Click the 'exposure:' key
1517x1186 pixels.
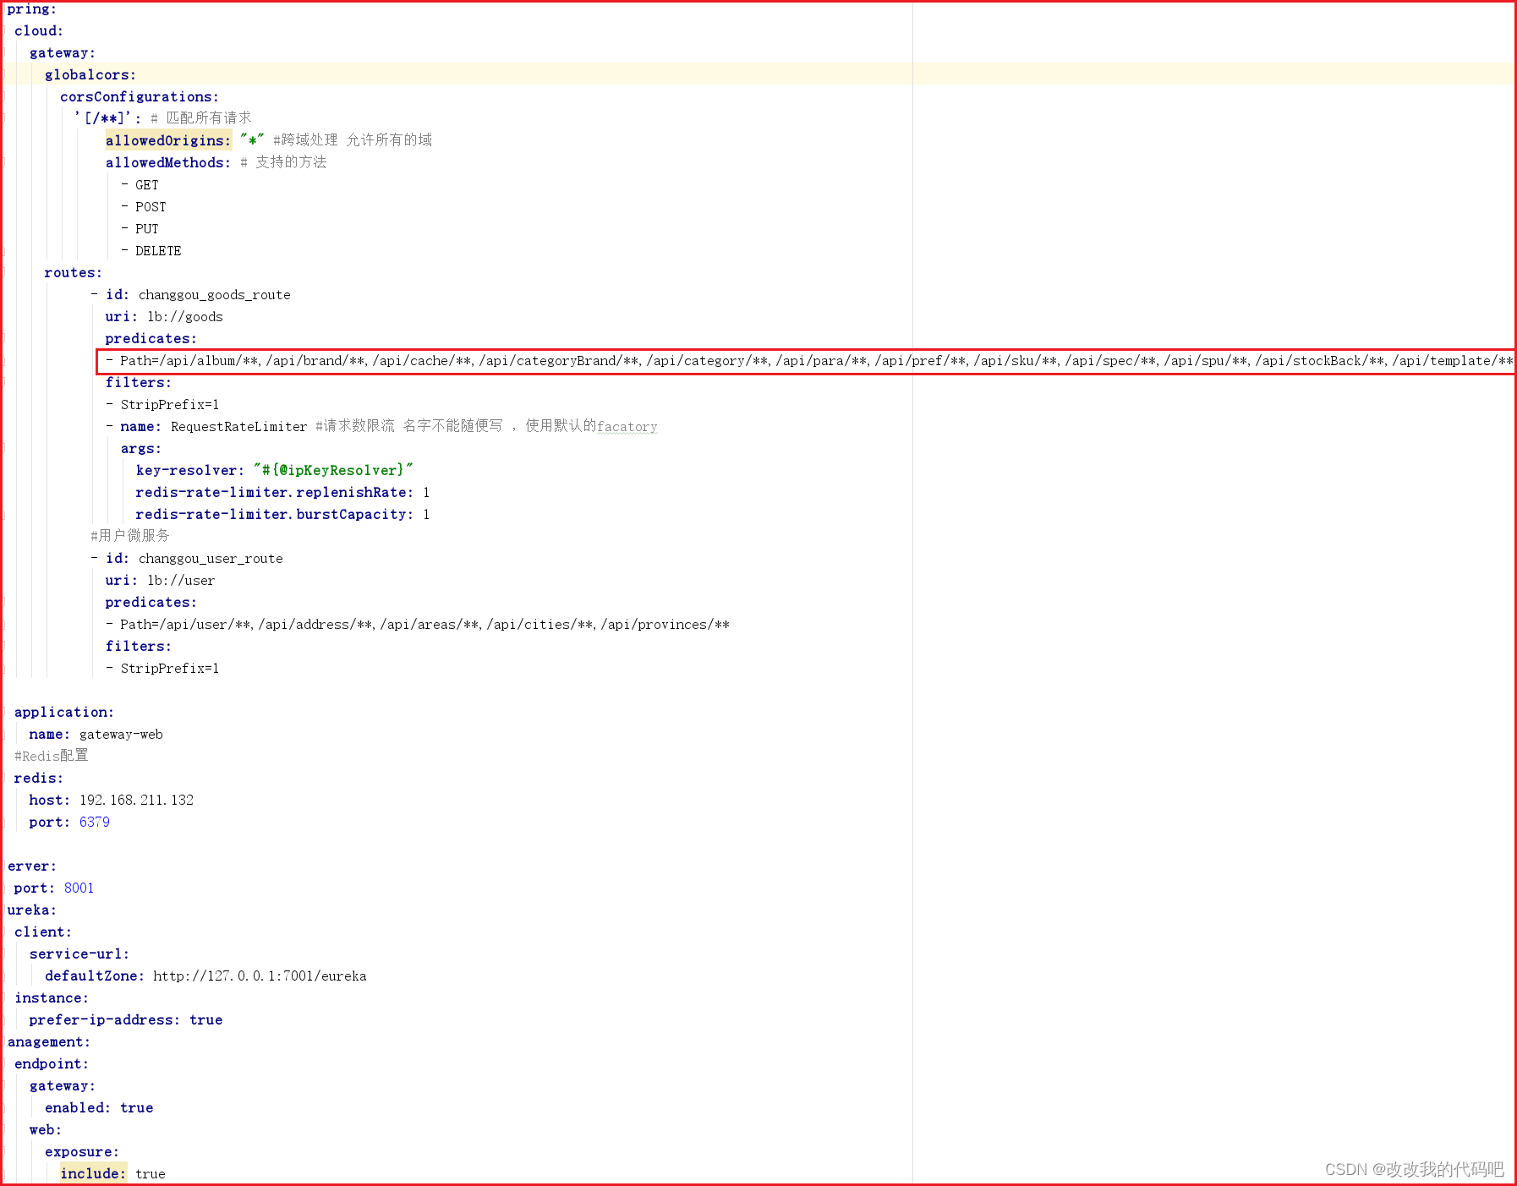tap(82, 1151)
